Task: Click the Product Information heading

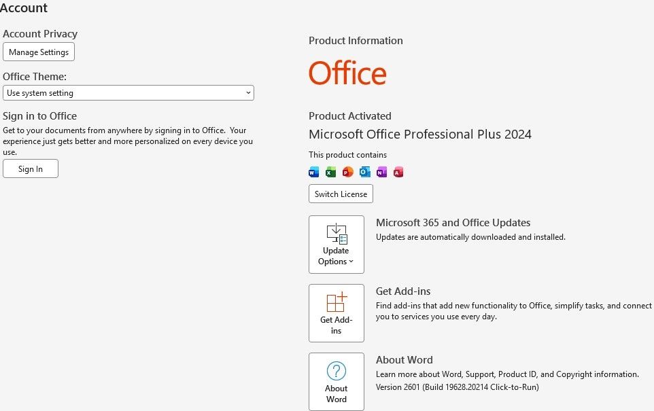Action: coord(356,41)
